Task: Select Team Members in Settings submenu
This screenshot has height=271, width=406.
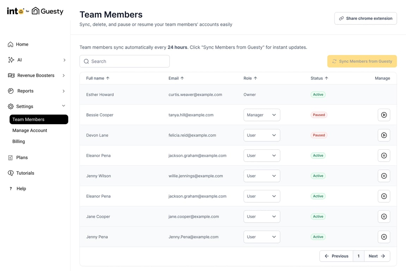Action: pos(39,119)
